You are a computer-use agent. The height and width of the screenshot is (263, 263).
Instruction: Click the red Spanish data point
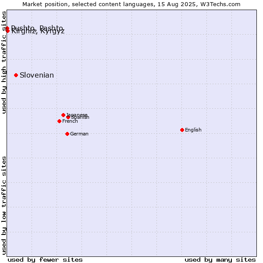click(68, 117)
